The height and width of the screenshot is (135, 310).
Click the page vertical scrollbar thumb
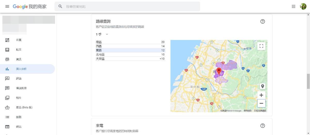308,81
